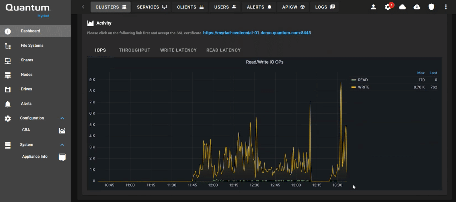Click the Activity chart icon
456x202 pixels.
(x=90, y=23)
